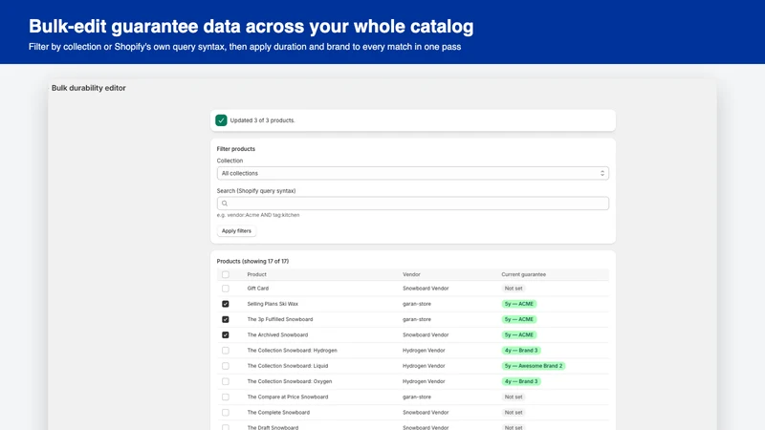
Task: Click the Vendor column header
Action: click(x=411, y=274)
